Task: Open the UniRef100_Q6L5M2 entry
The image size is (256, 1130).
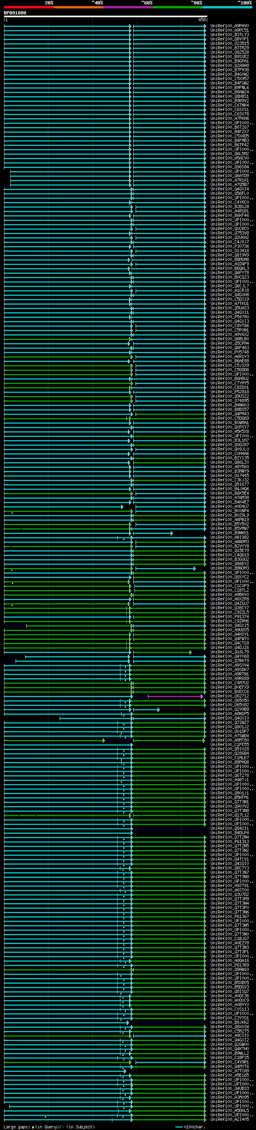Action: point(230,154)
